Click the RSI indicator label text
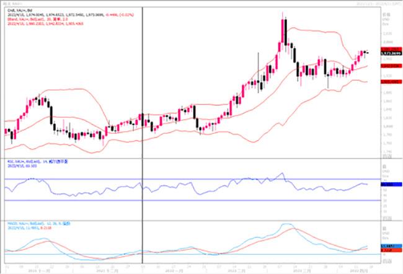403x274 pixels. [25, 164]
